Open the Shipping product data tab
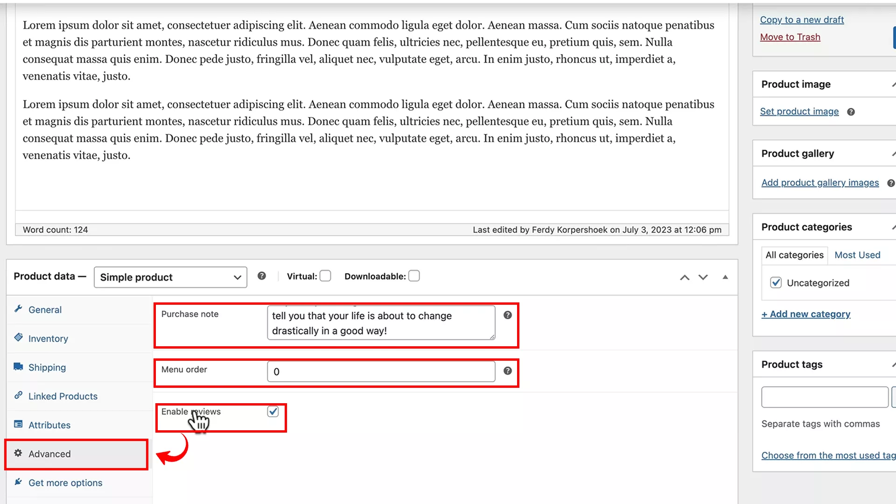This screenshot has width=896, height=504. coord(47,368)
